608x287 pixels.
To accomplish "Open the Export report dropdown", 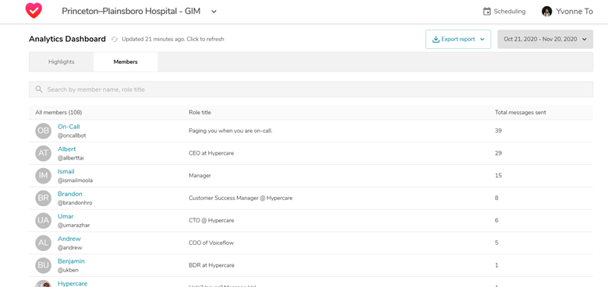I will click(x=458, y=39).
